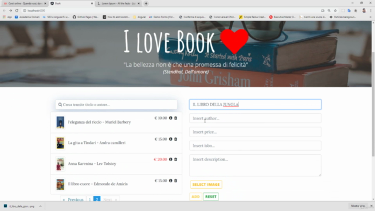Open the Apps bookmark shortcut
This screenshot has height=211, width=375.
coord(7,17)
